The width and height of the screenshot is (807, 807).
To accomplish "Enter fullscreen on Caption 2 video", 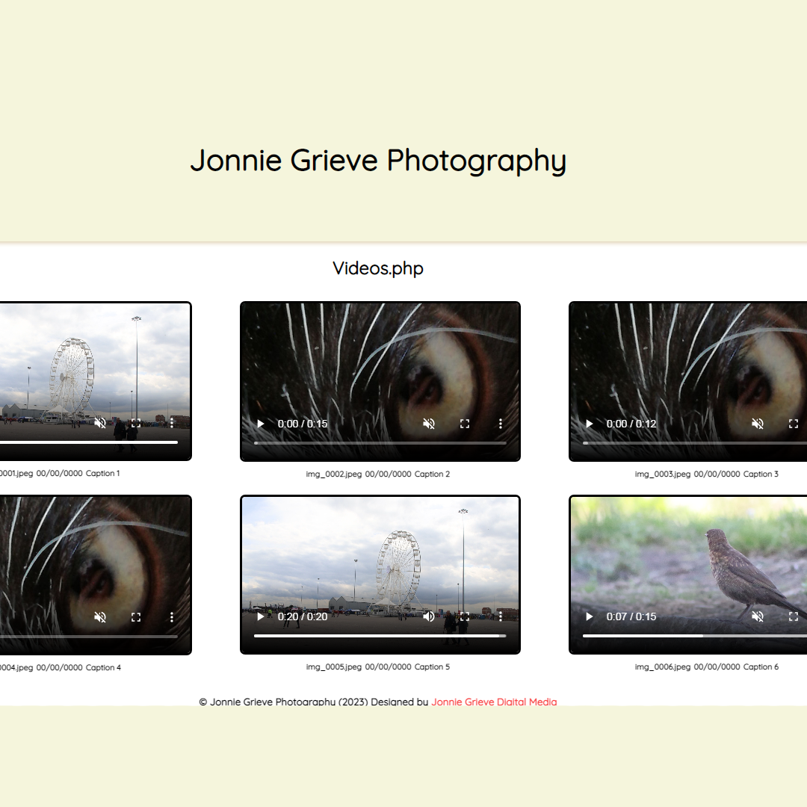I will coord(465,424).
